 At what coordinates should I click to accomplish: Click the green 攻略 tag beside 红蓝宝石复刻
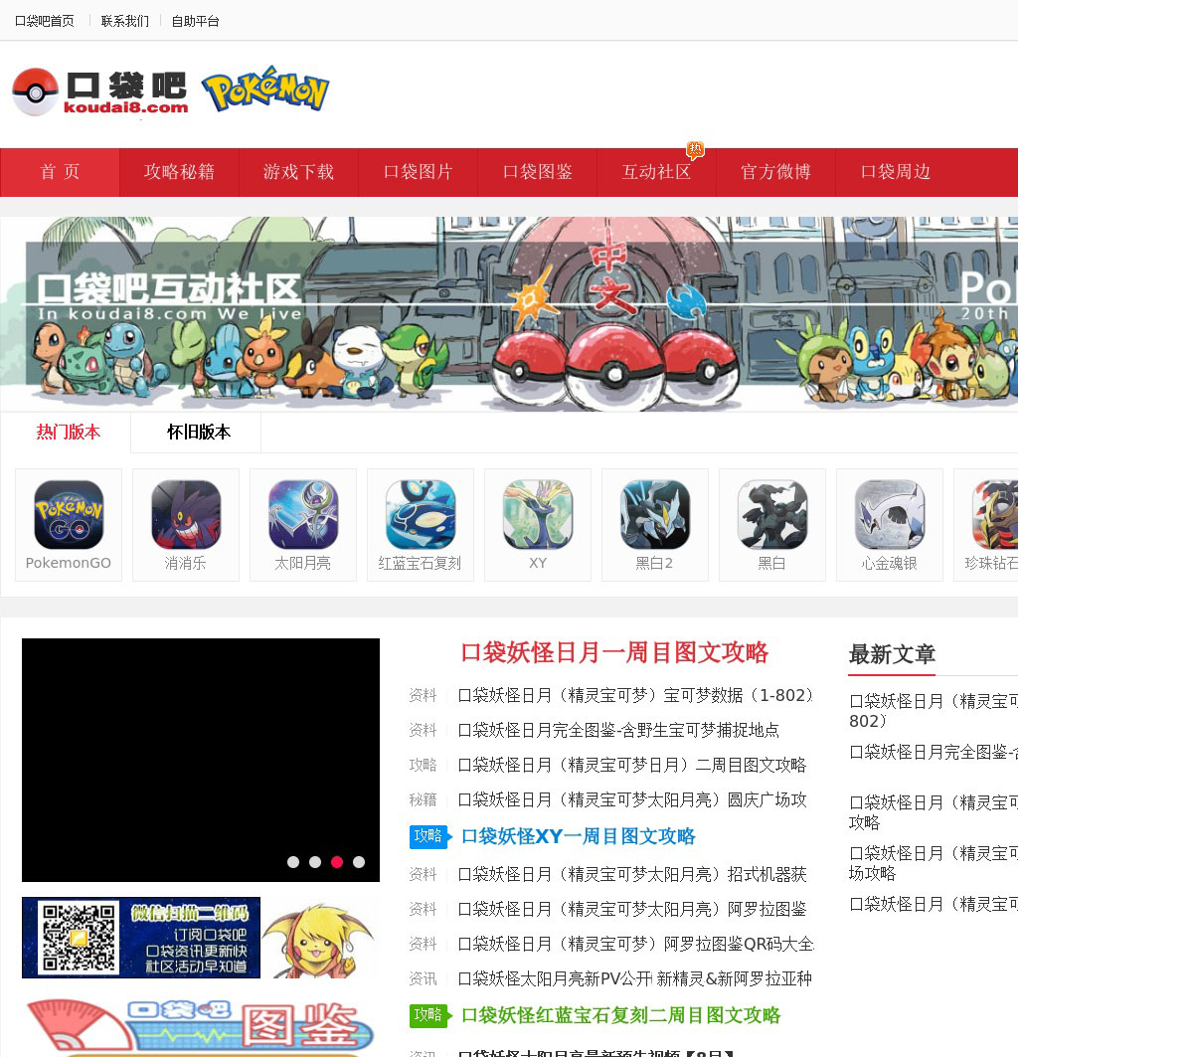click(x=430, y=1015)
